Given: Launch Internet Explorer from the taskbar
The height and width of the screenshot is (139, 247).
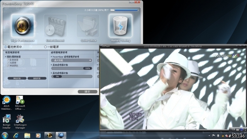Looking at the screenshot, I should point(16,136).
